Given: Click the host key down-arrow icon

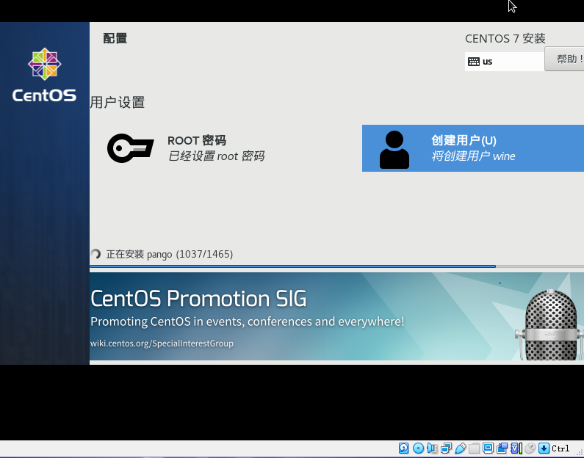Looking at the screenshot, I should coord(544,448).
